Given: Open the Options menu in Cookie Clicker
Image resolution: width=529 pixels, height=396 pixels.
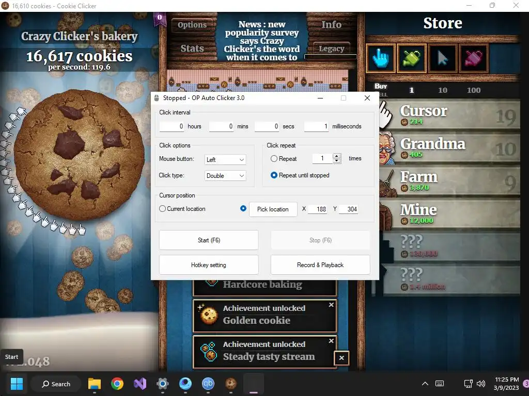Looking at the screenshot, I should pyautogui.click(x=192, y=25).
